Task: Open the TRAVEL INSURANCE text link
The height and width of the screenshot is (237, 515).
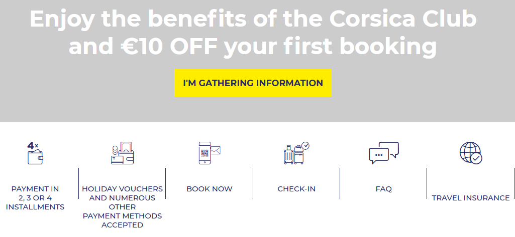Action: (471, 198)
